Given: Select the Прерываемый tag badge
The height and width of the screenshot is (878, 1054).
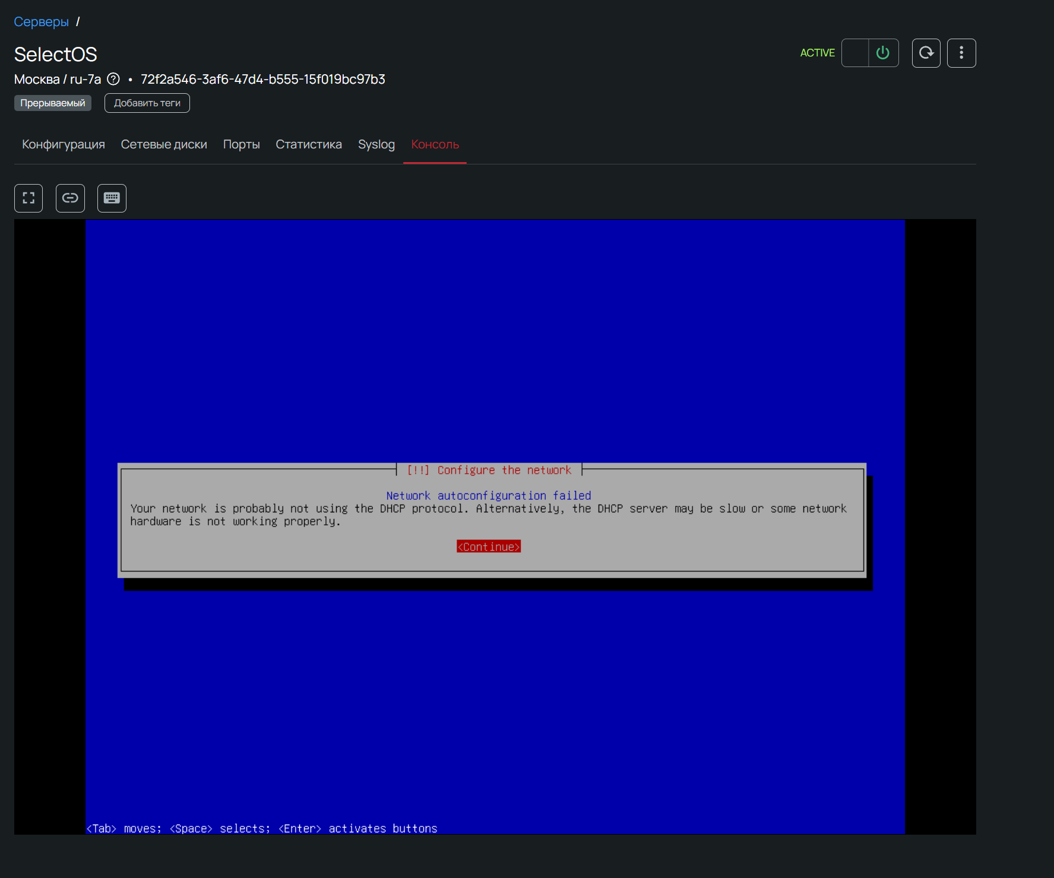Looking at the screenshot, I should coord(53,103).
